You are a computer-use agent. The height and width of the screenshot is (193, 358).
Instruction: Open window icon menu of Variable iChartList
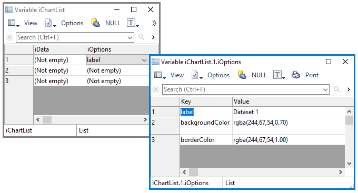click(x=9, y=9)
